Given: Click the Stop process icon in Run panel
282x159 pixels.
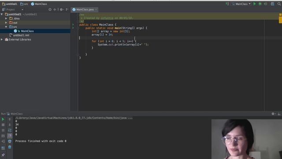Looking at the screenshot, I should [x=3, y=125].
